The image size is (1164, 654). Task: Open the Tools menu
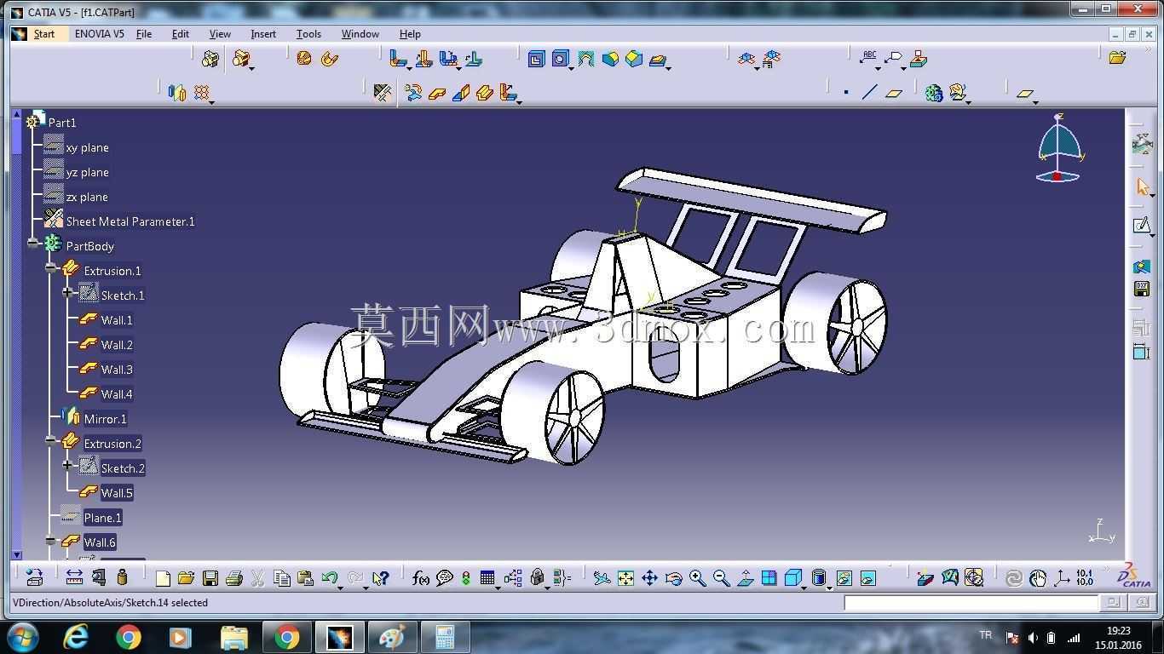308,34
